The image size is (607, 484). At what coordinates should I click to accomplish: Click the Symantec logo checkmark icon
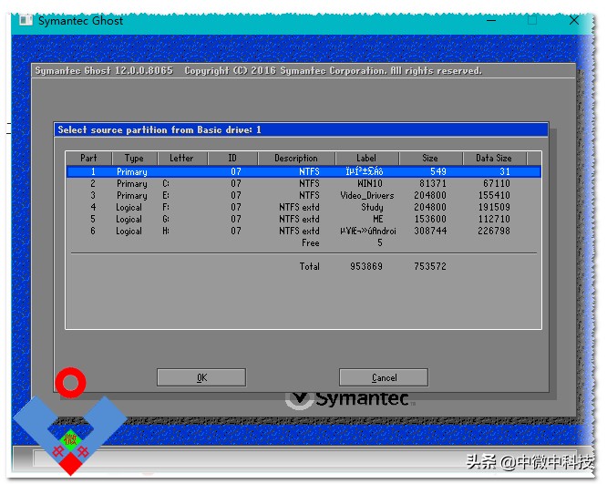[298, 399]
